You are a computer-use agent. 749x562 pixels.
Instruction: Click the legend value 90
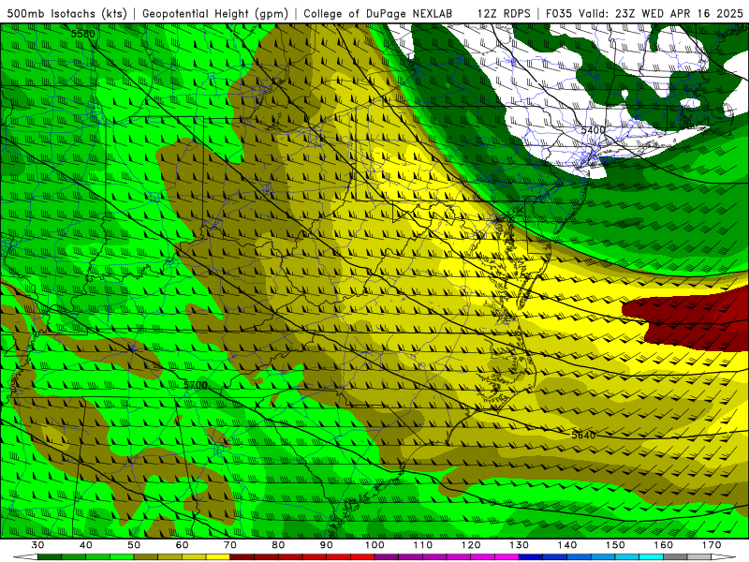(x=327, y=545)
